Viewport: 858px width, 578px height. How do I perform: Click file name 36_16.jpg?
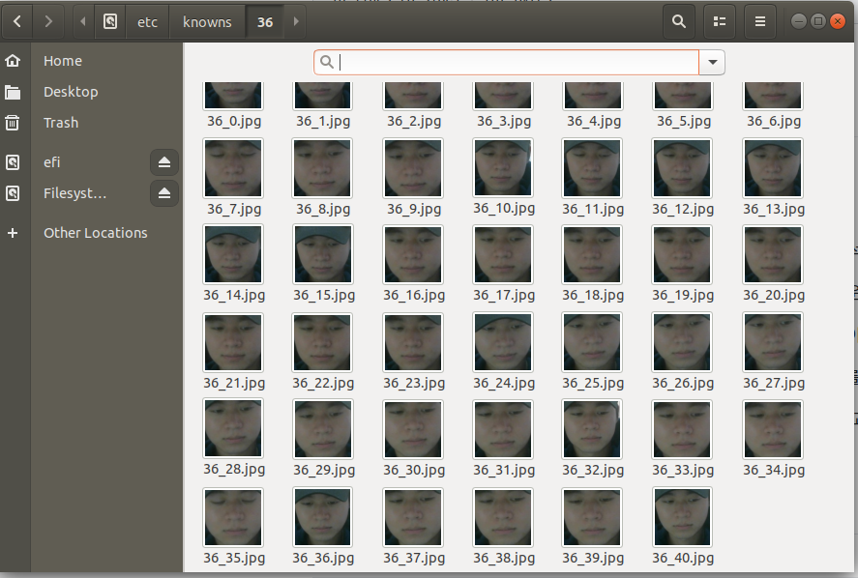pos(414,296)
